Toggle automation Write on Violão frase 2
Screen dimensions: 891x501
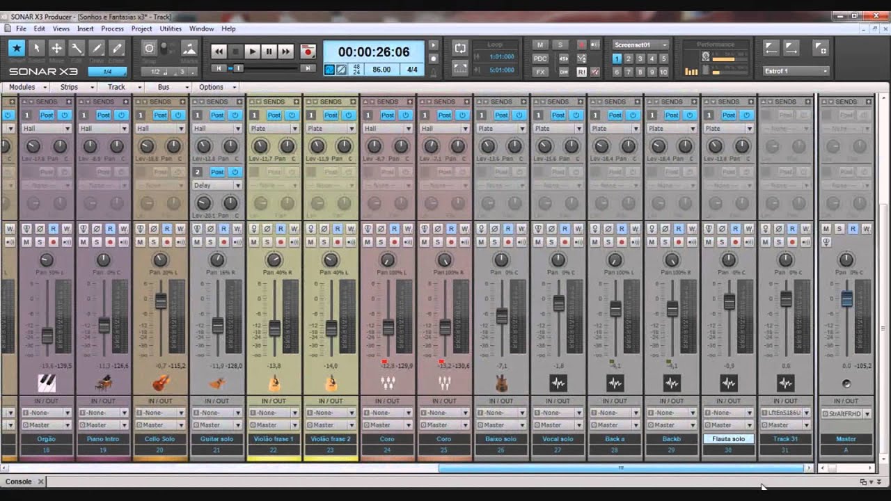coord(351,228)
